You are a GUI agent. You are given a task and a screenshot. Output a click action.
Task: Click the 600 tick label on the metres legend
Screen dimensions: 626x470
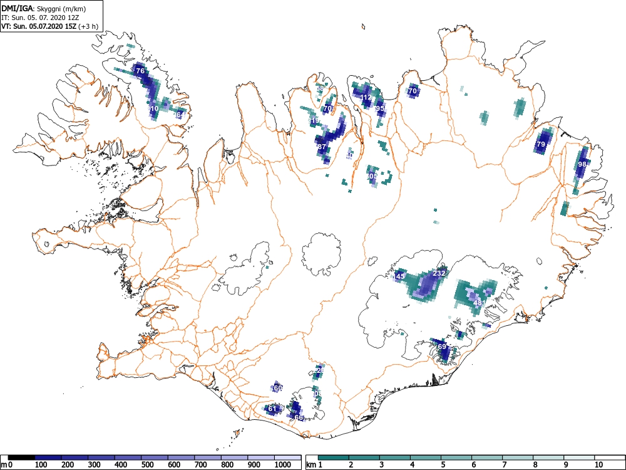(173, 465)
